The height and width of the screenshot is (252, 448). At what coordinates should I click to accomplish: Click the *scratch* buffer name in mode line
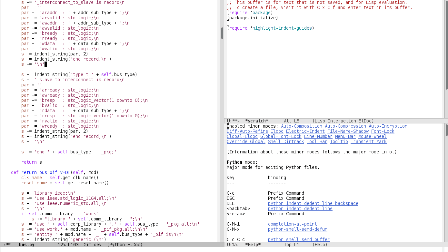point(257,121)
